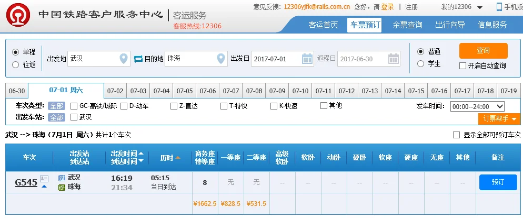
Task: Switch to the 06-30 date tab
Action: click(17, 91)
